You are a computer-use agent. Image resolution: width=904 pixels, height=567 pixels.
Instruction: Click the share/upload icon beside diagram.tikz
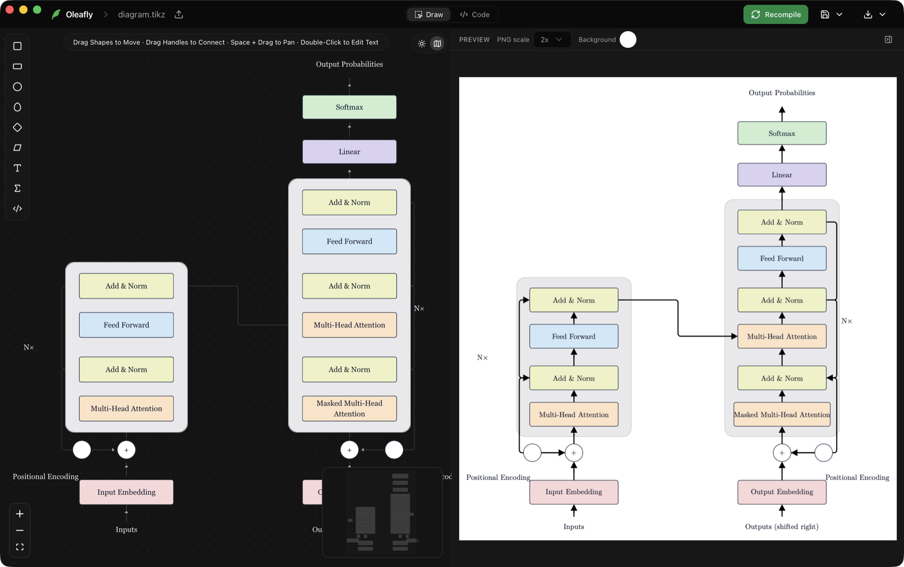tap(179, 14)
